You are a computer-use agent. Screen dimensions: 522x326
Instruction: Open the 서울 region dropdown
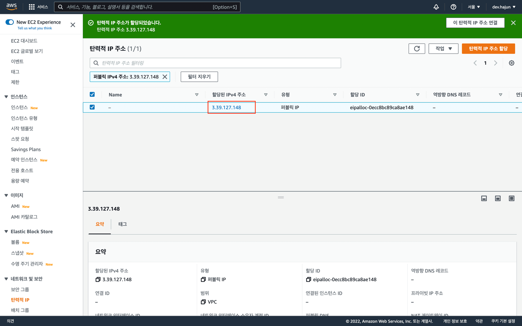tap(474, 7)
